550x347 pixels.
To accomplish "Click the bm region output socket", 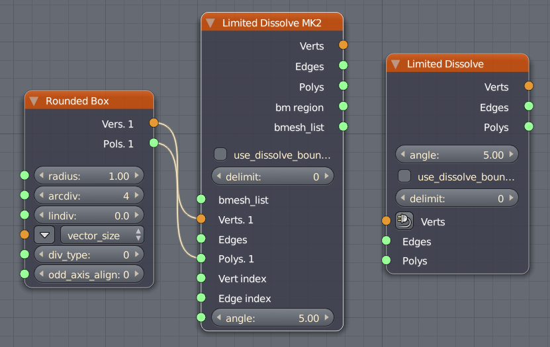I will coord(343,106).
